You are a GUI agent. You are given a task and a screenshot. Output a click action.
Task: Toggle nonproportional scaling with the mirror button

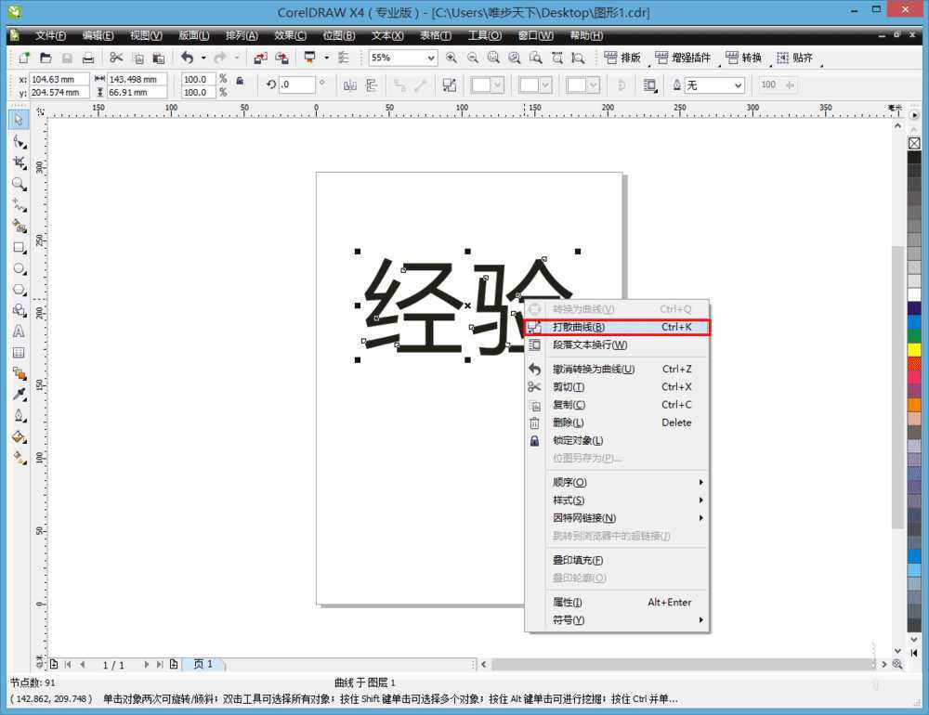tap(349, 85)
